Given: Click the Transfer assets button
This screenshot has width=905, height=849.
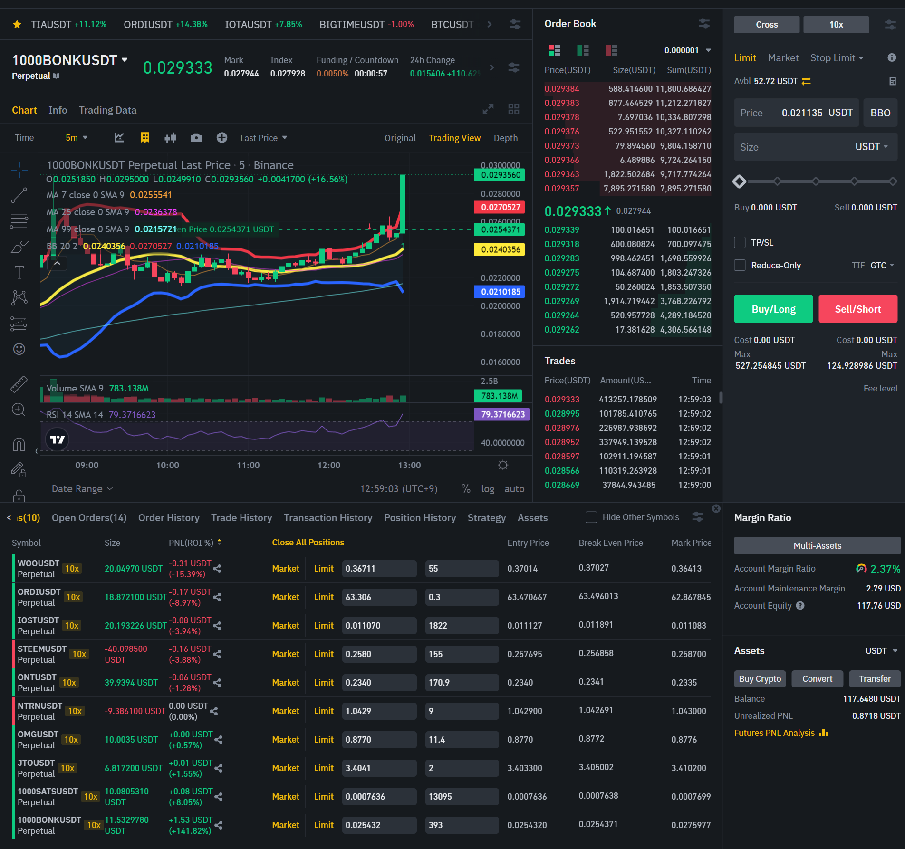Looking at the screenshot, I should click(x=875, y=678).
